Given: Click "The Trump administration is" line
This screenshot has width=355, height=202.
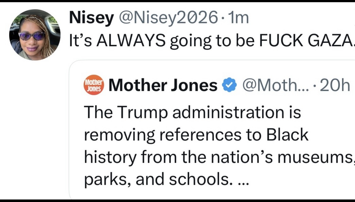Looking at the screenshot, I should 192,113.
